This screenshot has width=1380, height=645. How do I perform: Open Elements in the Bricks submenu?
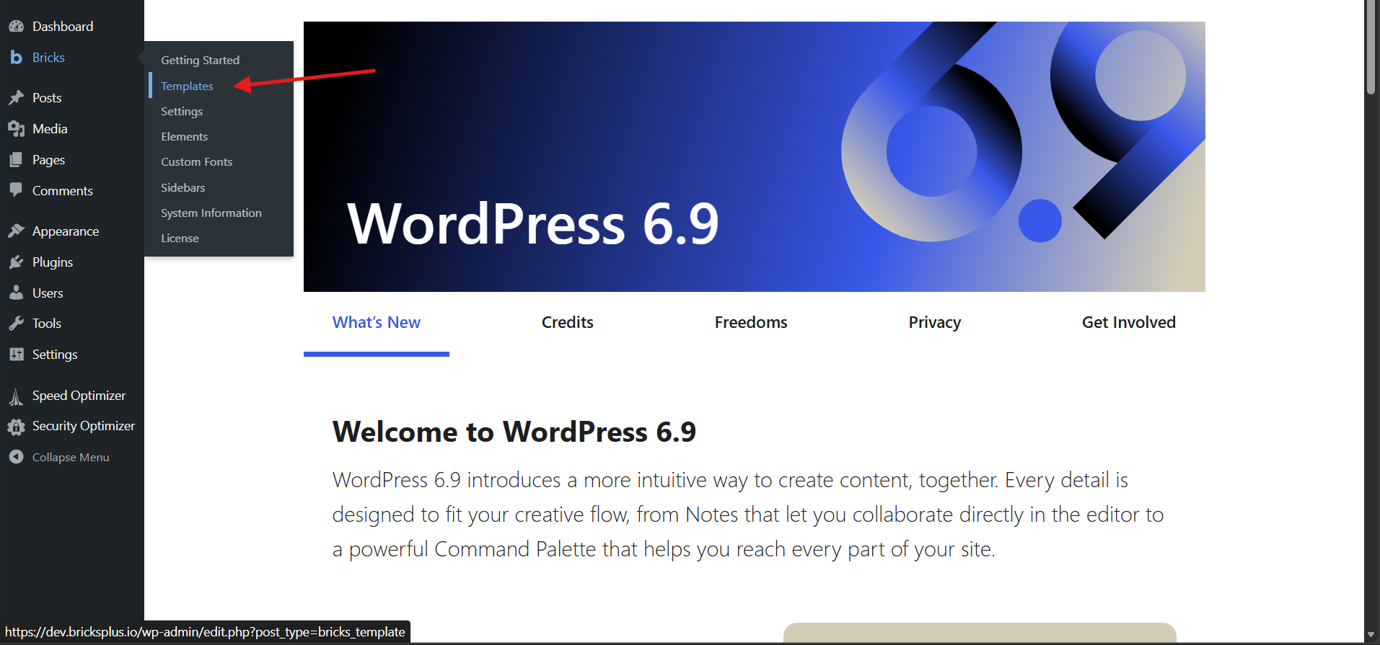tap(184, 137)
